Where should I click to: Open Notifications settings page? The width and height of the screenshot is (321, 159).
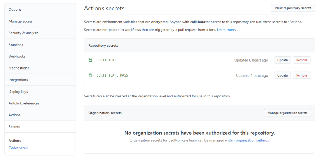18,68
